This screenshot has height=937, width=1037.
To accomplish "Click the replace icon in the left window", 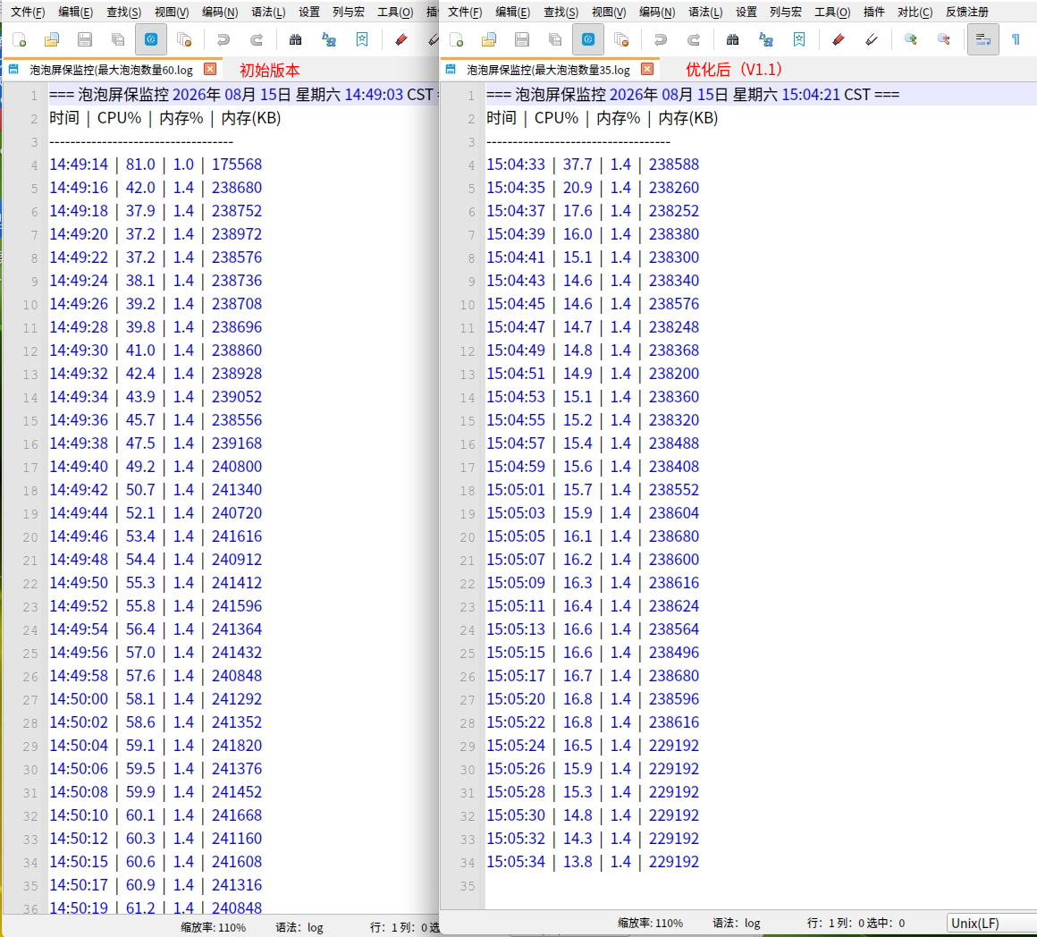I will [329, 39].
